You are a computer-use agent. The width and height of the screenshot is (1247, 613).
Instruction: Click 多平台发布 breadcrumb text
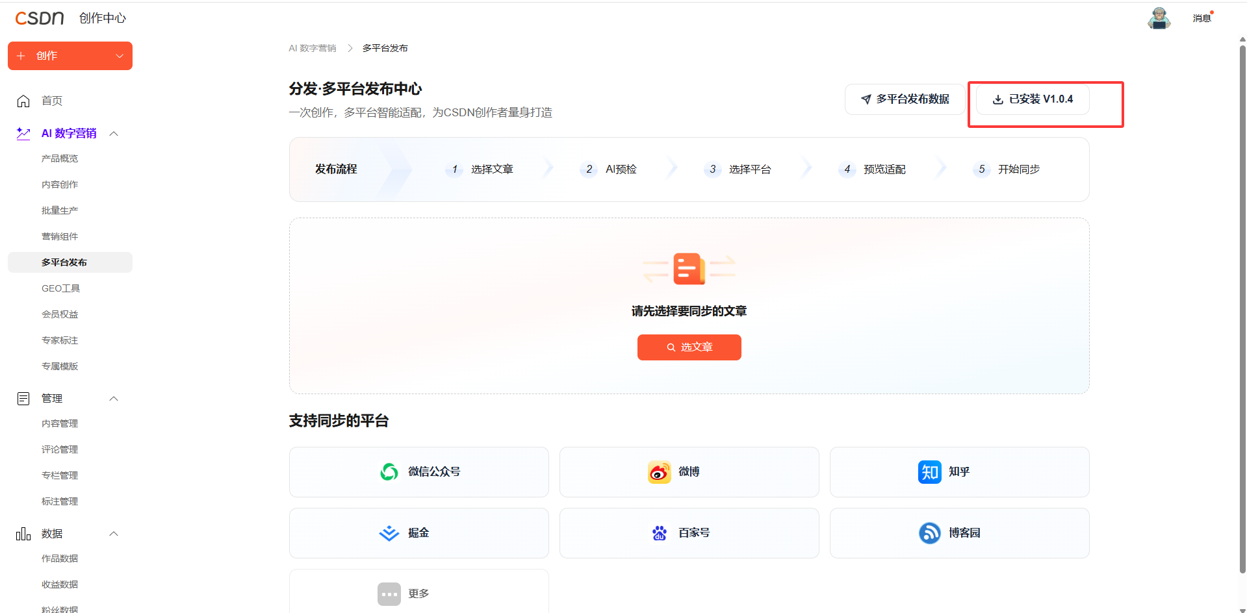pyautogui.click(x=385, y=48)
